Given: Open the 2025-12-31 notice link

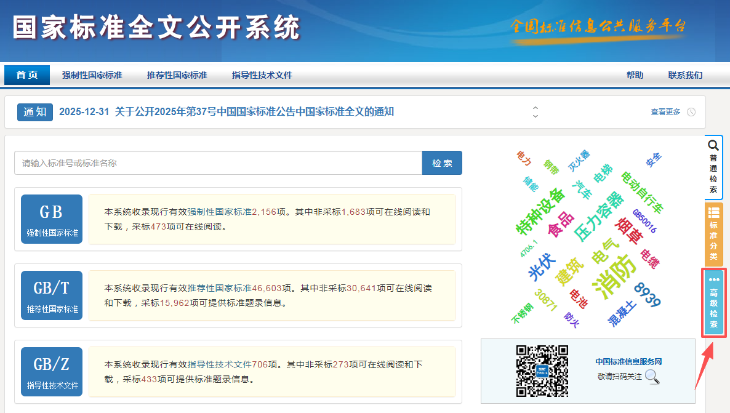Looking at the screenshot, I should pyautogui.click(x=226, y=112).
